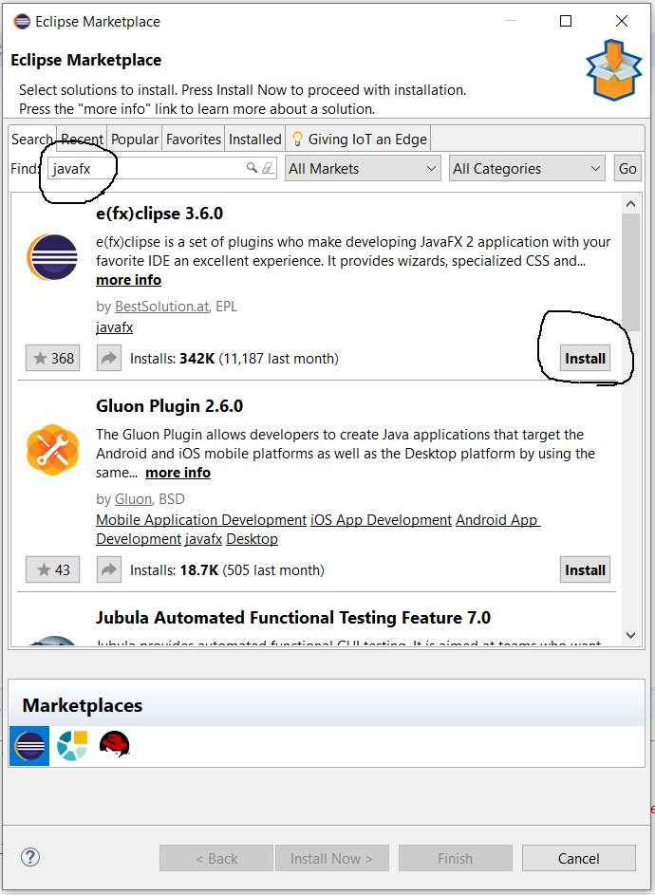Click the Cancel button
Viewport: 655px width, 895px height.
point(578,858)
